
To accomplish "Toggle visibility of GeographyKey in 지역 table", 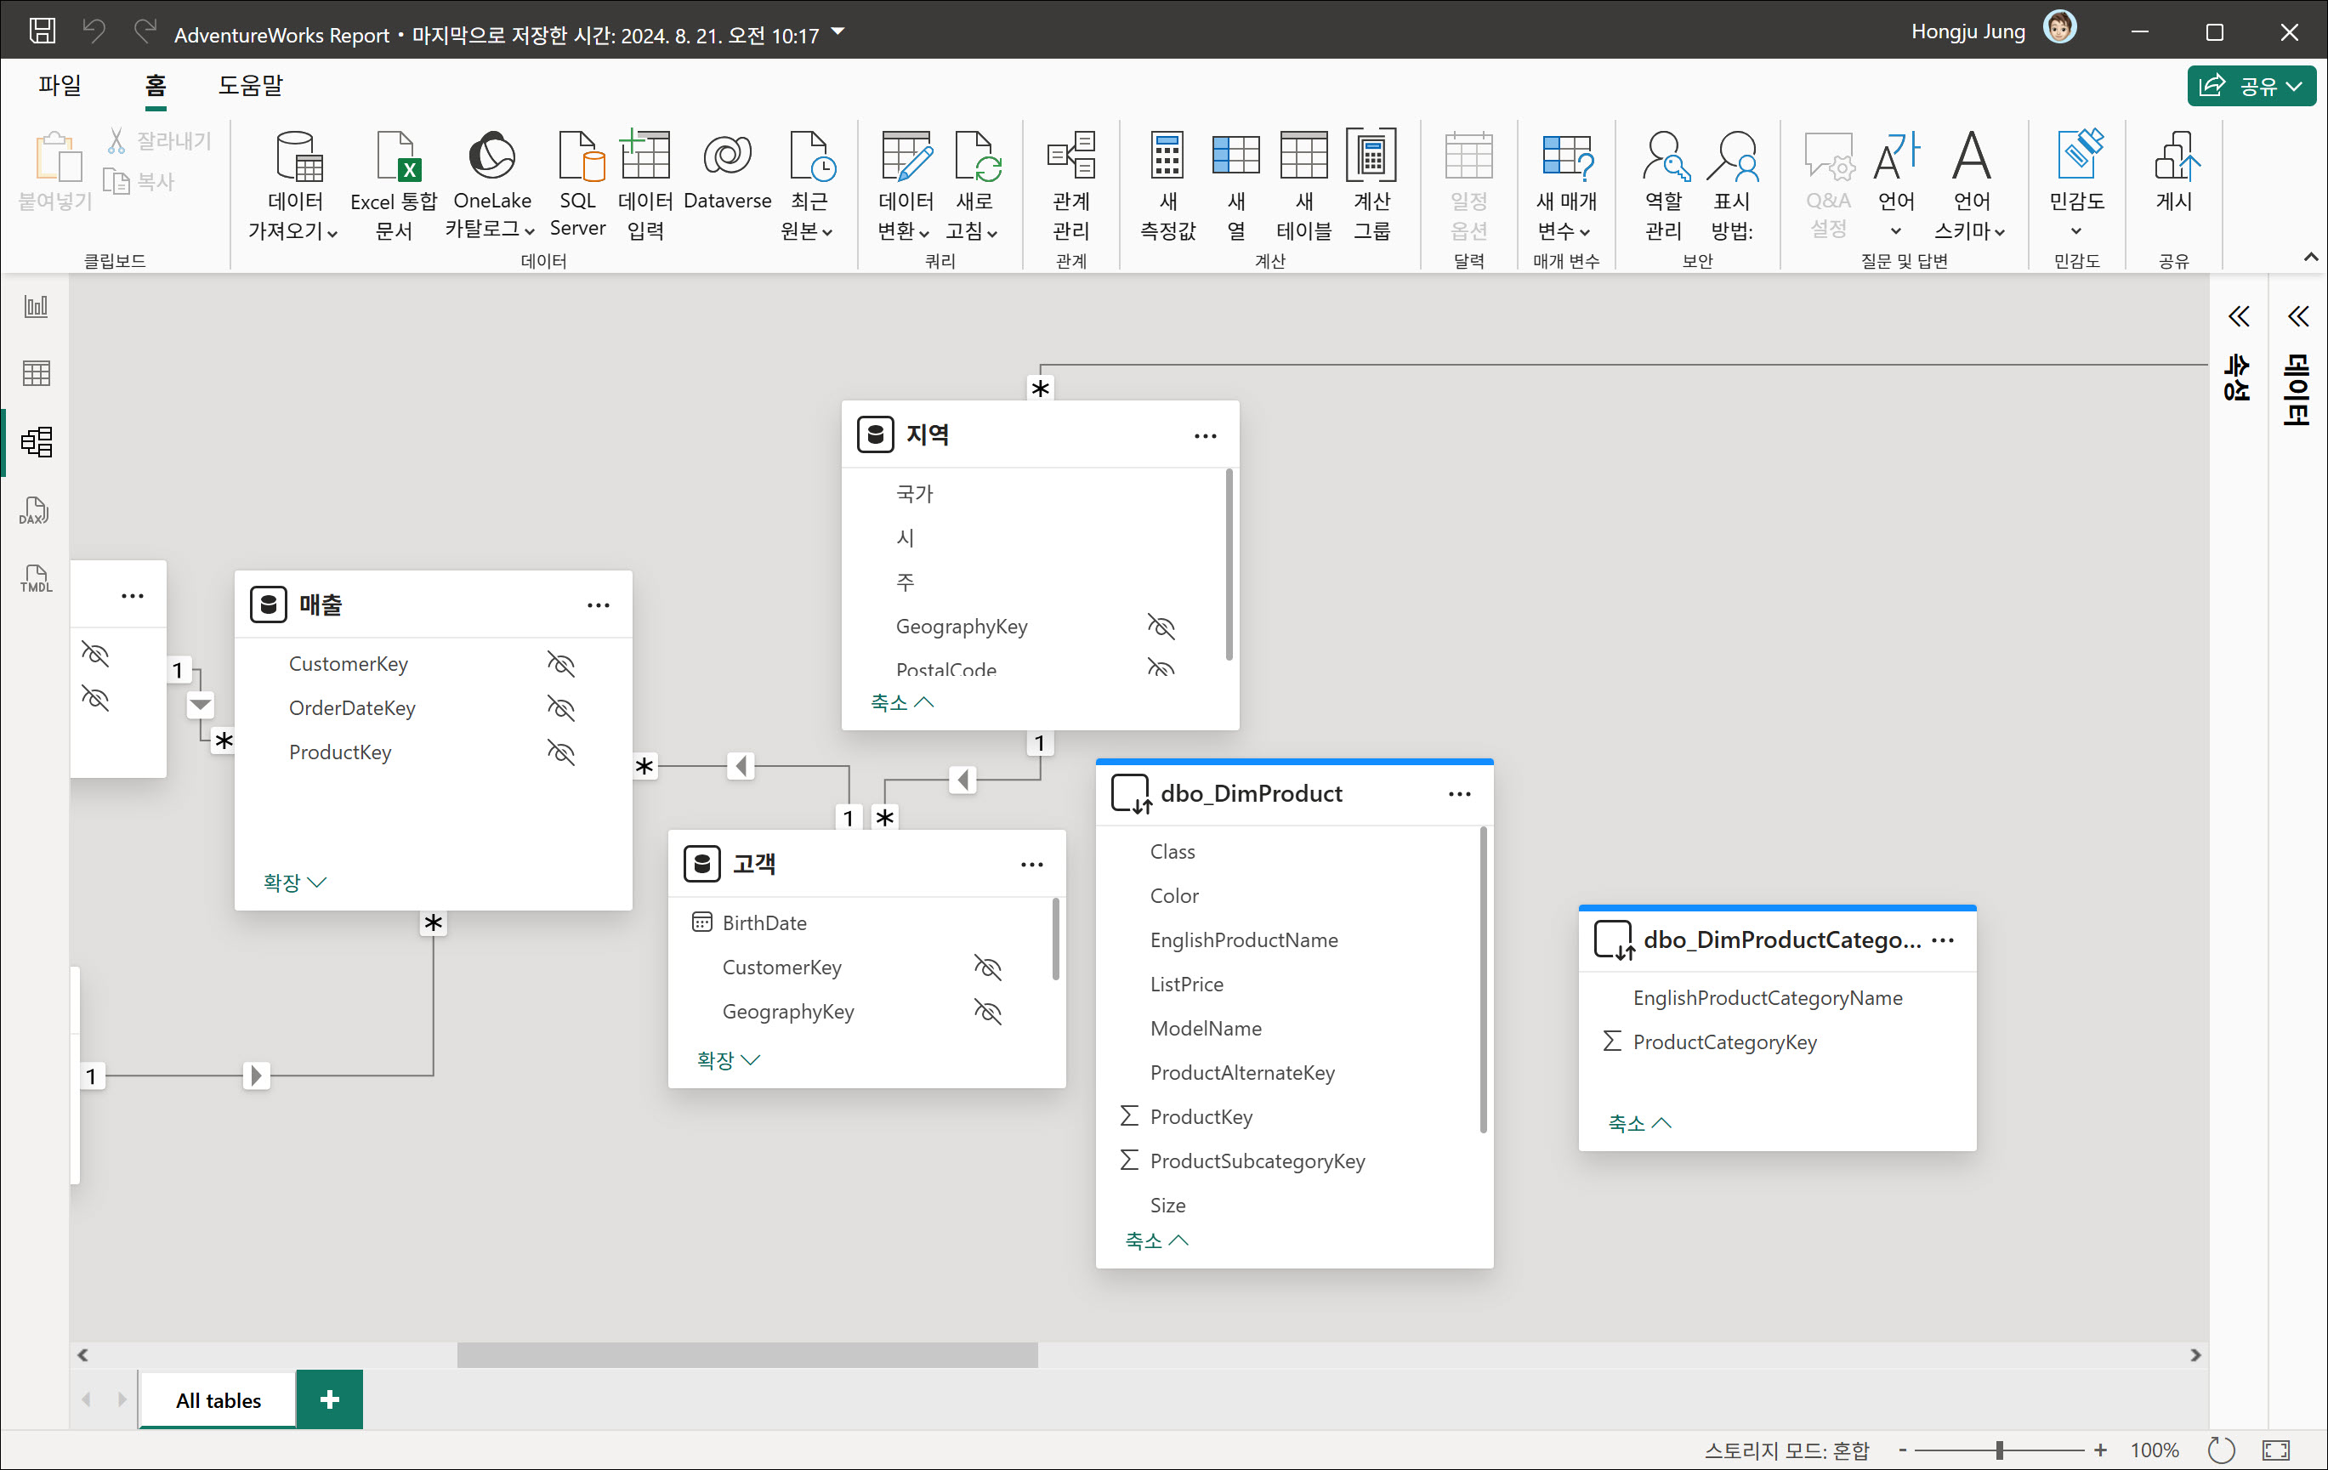I will click(x=1160, y=627).
